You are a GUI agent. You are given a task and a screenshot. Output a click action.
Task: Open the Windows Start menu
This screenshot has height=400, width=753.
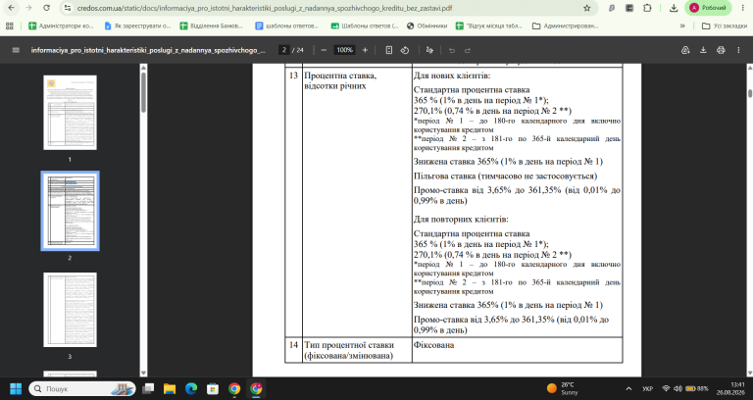click(x=16, y=388)
